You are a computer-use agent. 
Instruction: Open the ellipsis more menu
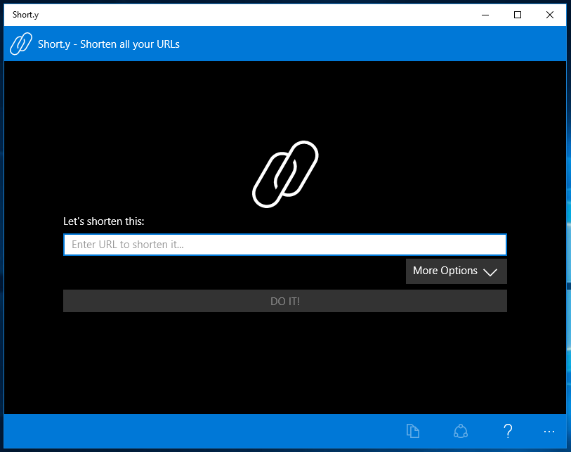(x=549, y=432)
